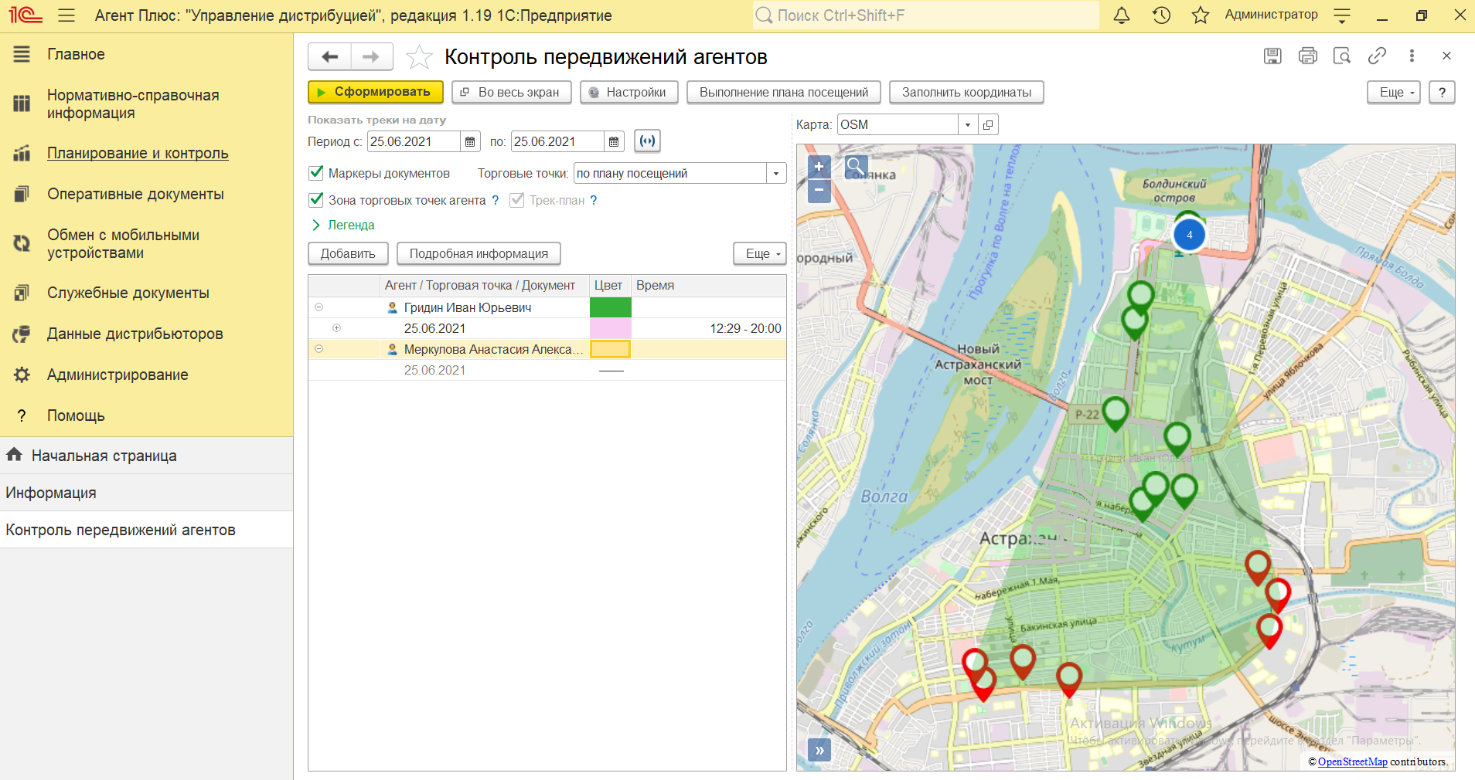Toggle the Трек-план checkbox

(516, 200)
